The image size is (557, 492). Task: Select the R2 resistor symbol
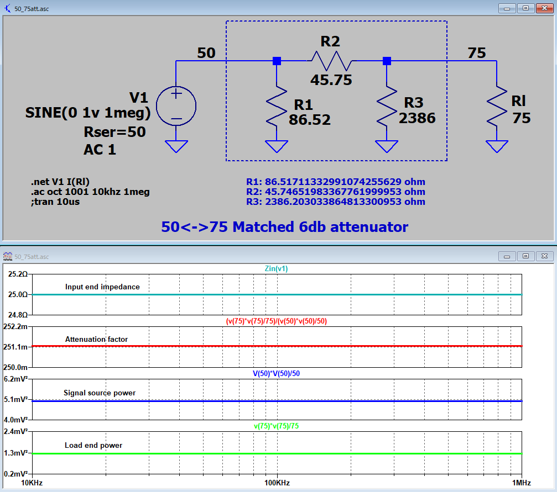click(330, 60)
